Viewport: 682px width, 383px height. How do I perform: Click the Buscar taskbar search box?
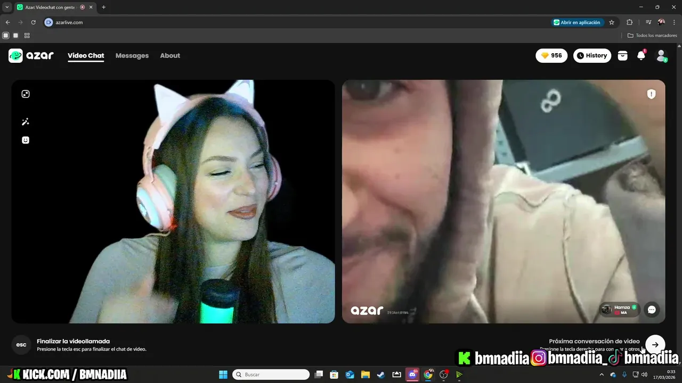tap(271, 374)
